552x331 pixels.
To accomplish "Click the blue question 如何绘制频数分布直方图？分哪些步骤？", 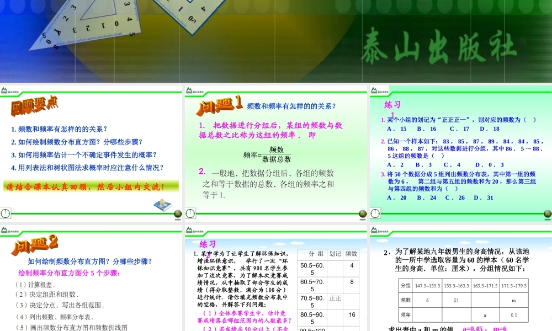I will point(90,261).
